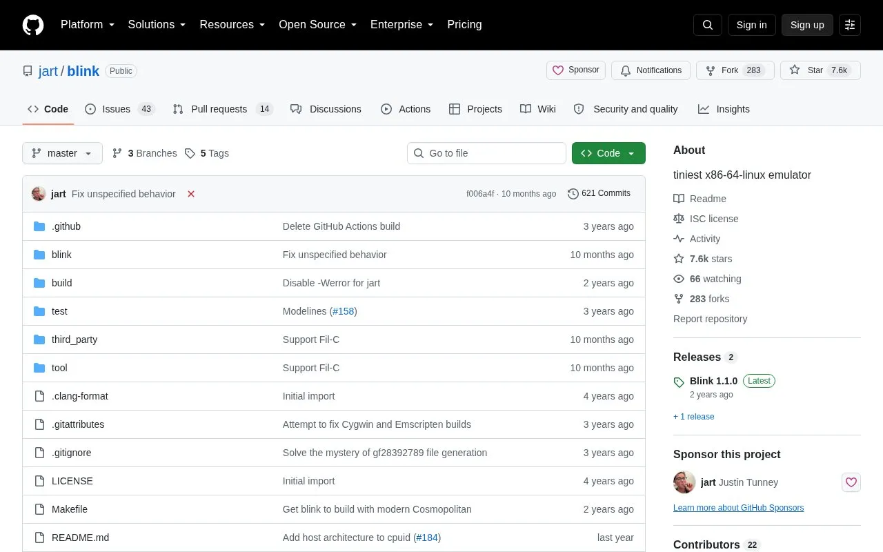Open the third_party folder

tap(75, 339)
